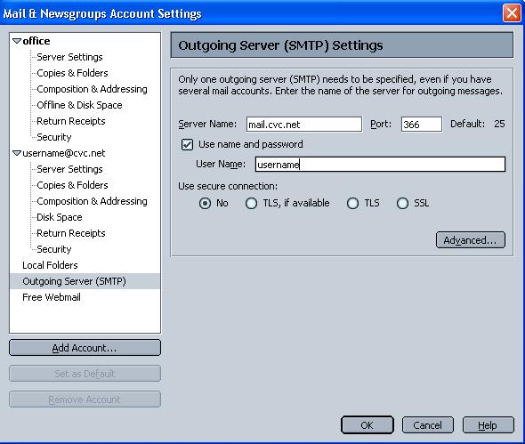Viewport: 525px width, 444px height.
Task: Cancel the account settings dialog
Action: (x=428, y=425)
